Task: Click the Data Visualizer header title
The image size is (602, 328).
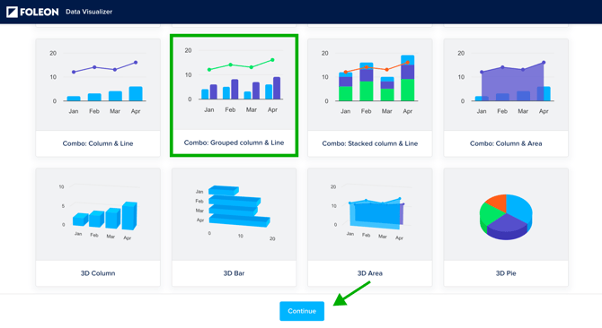Action: [89, 12]
